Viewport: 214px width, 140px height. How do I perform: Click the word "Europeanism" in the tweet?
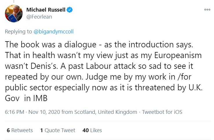(178, 55)
